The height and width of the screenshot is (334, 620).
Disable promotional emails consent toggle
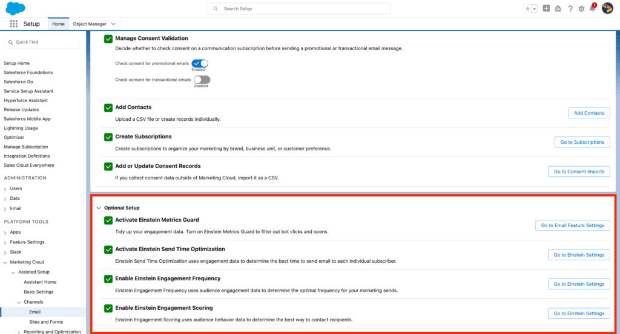[200, 63]
